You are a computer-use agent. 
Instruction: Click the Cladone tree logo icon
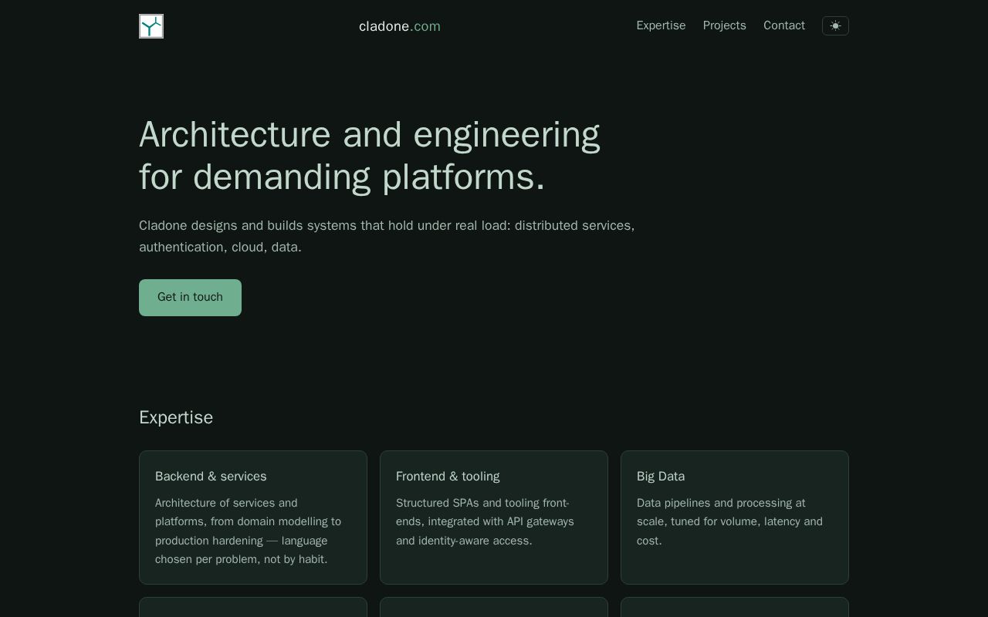pos(151,26)
